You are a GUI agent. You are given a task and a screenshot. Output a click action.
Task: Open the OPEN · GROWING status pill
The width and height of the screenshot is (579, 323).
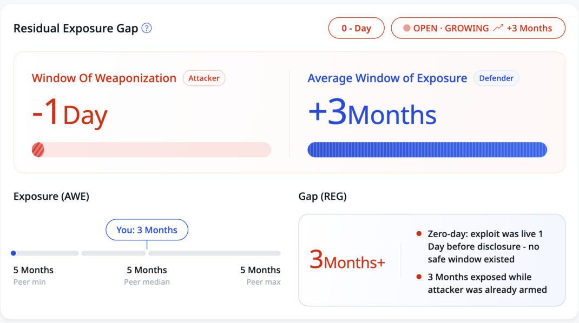(478, 28)
